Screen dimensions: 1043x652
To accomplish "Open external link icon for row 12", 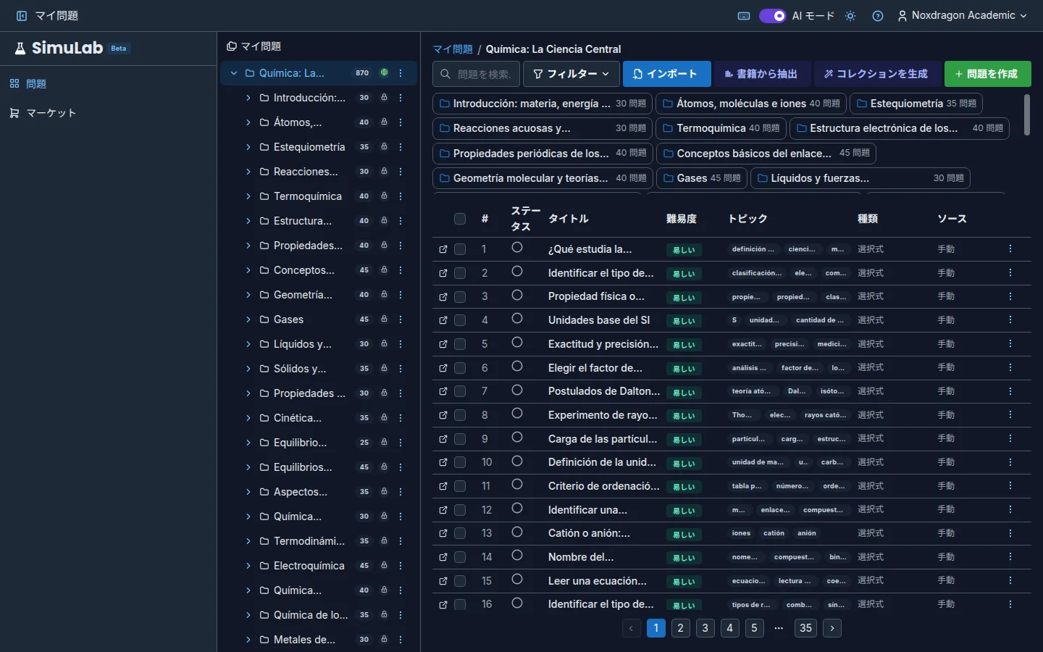I will coord(443,510).
